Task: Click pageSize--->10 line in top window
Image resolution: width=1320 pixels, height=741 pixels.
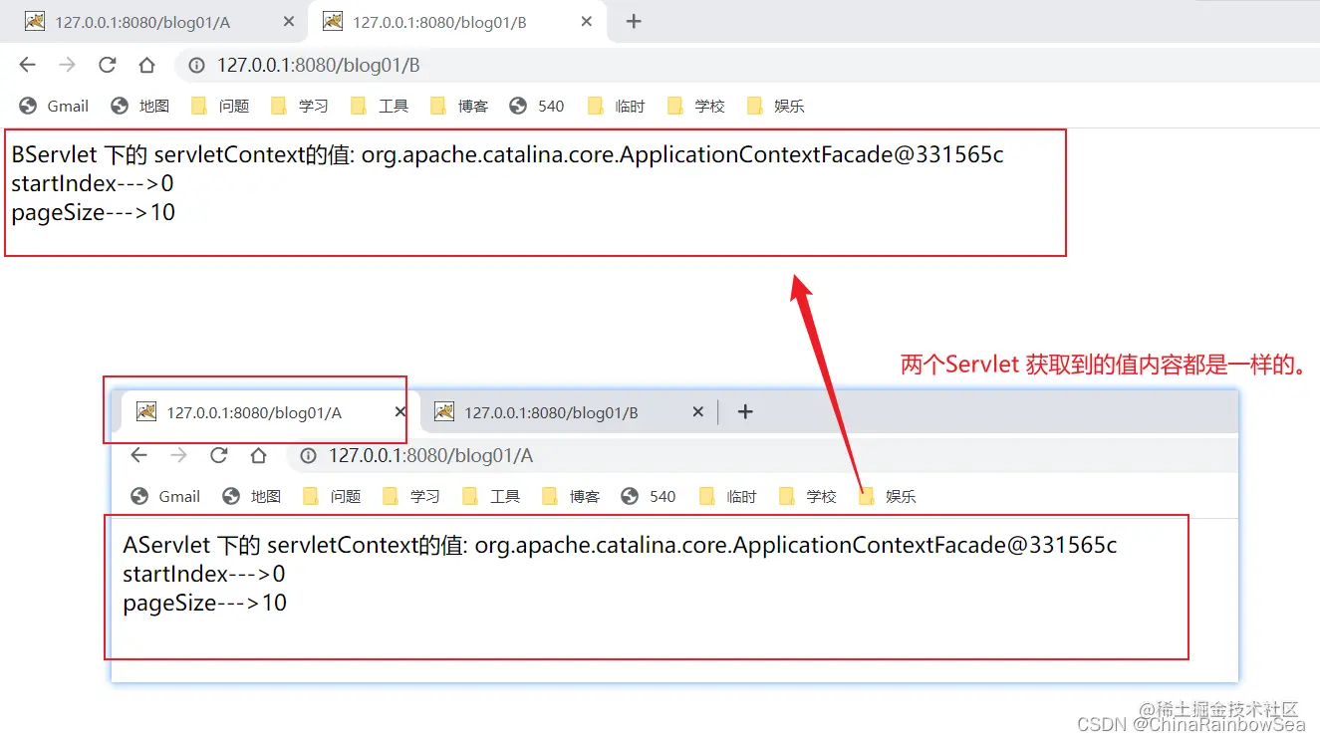Action: pos(94,212)
